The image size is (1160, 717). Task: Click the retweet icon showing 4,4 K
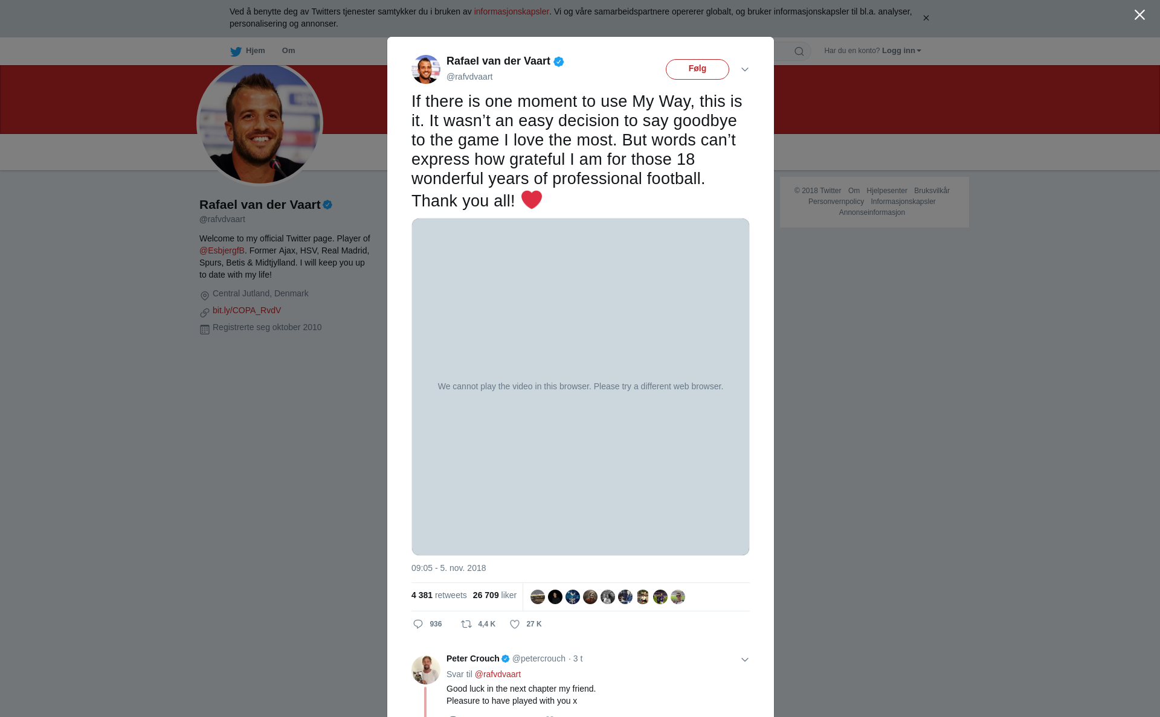(466, 624)
